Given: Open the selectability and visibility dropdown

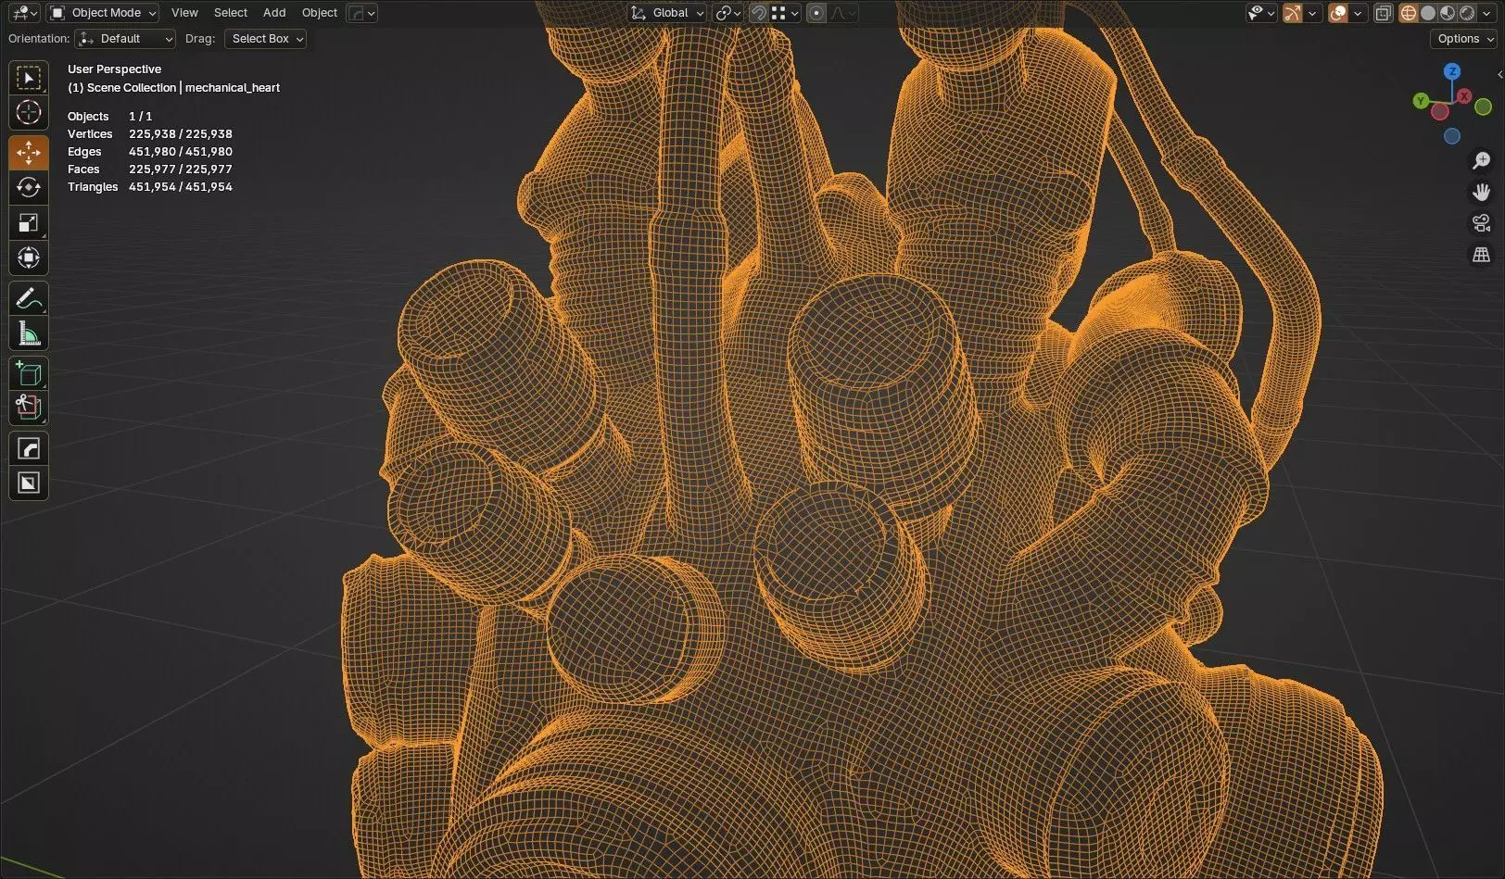Looking at the screenshot, I should (x=1261, y=13).
